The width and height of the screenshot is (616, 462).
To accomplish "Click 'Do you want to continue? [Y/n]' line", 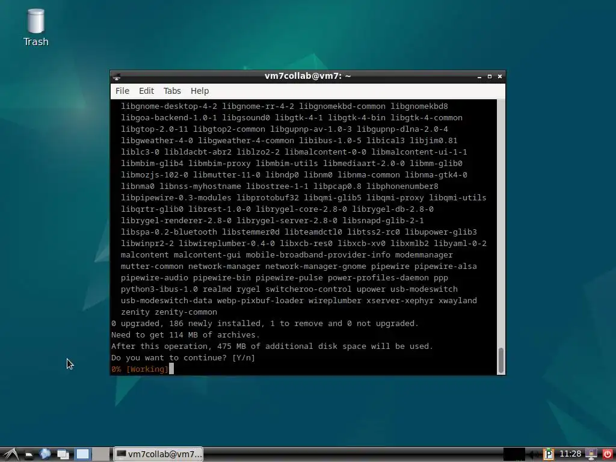I will coord(183,357).
